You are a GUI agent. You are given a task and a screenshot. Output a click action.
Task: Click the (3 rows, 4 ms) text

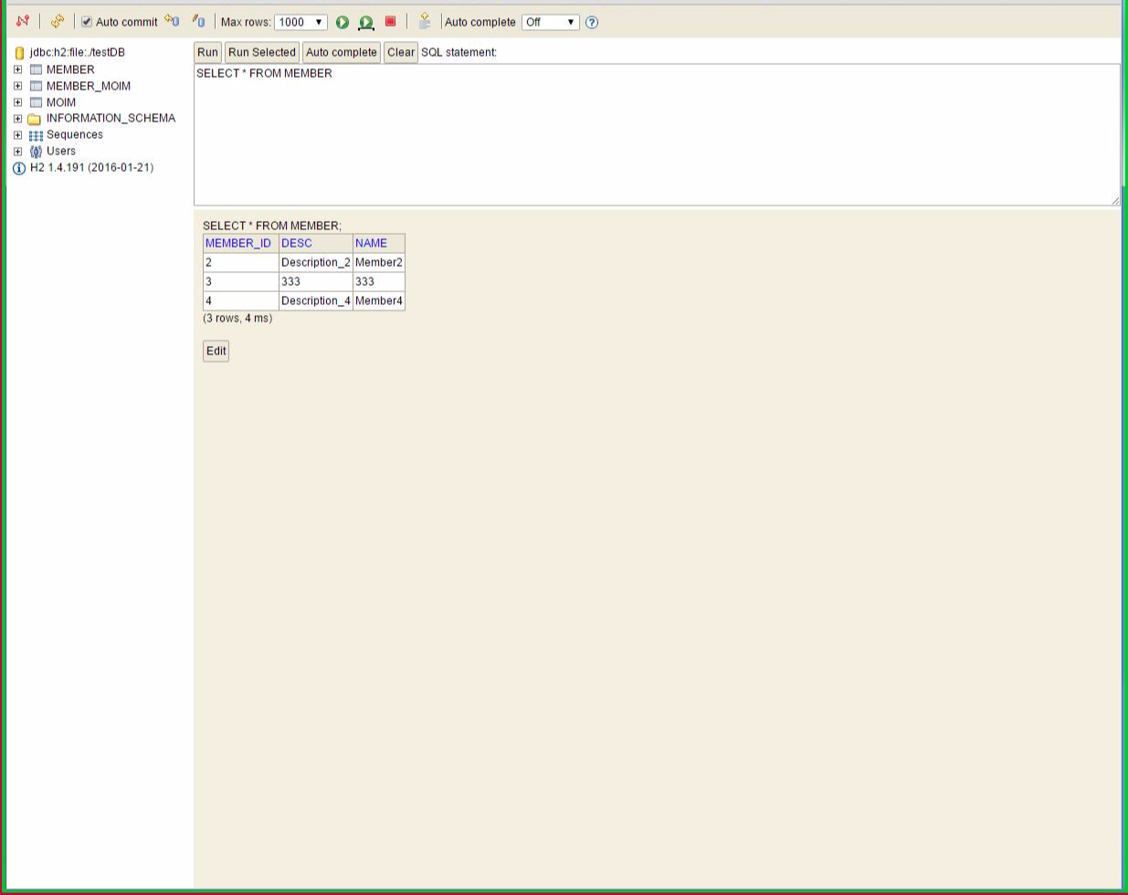(x=237, y=318)
